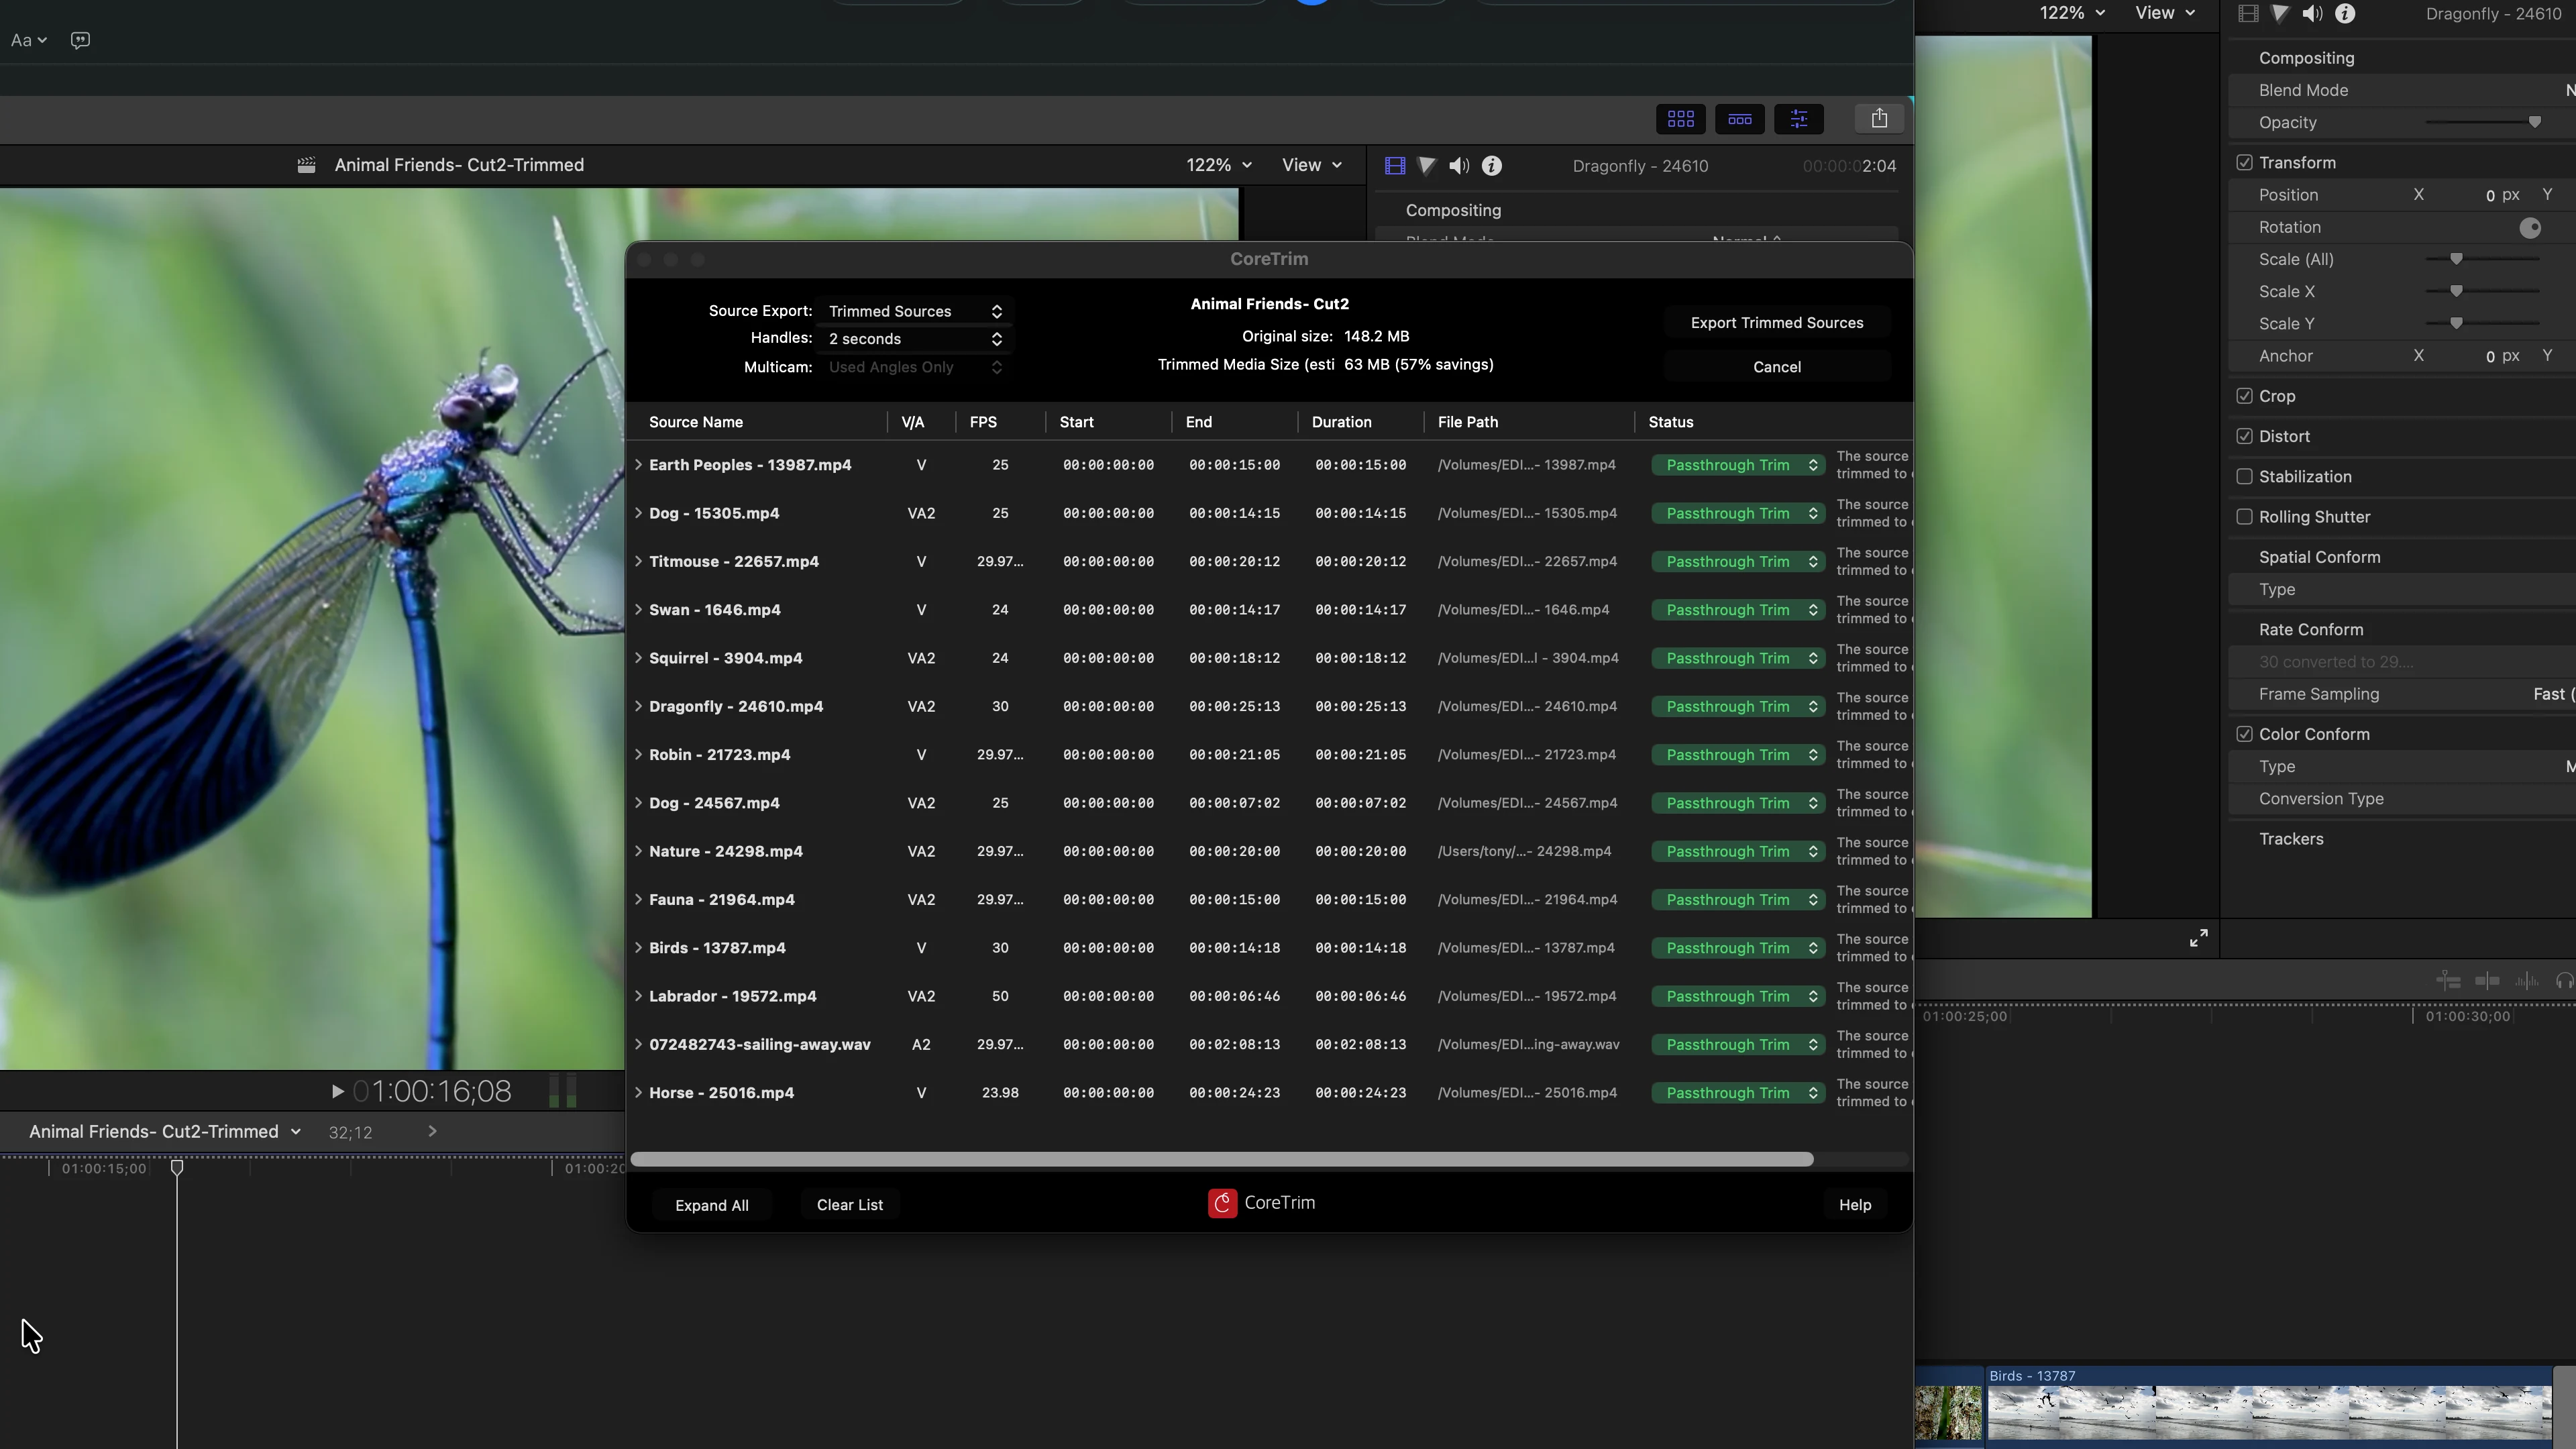
Task: Play the viewer with the play button
Action: click(x=337, y=1091)
